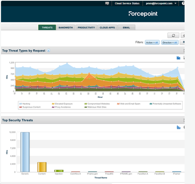Click the refresh dashboard icon button

click(173, 35)
